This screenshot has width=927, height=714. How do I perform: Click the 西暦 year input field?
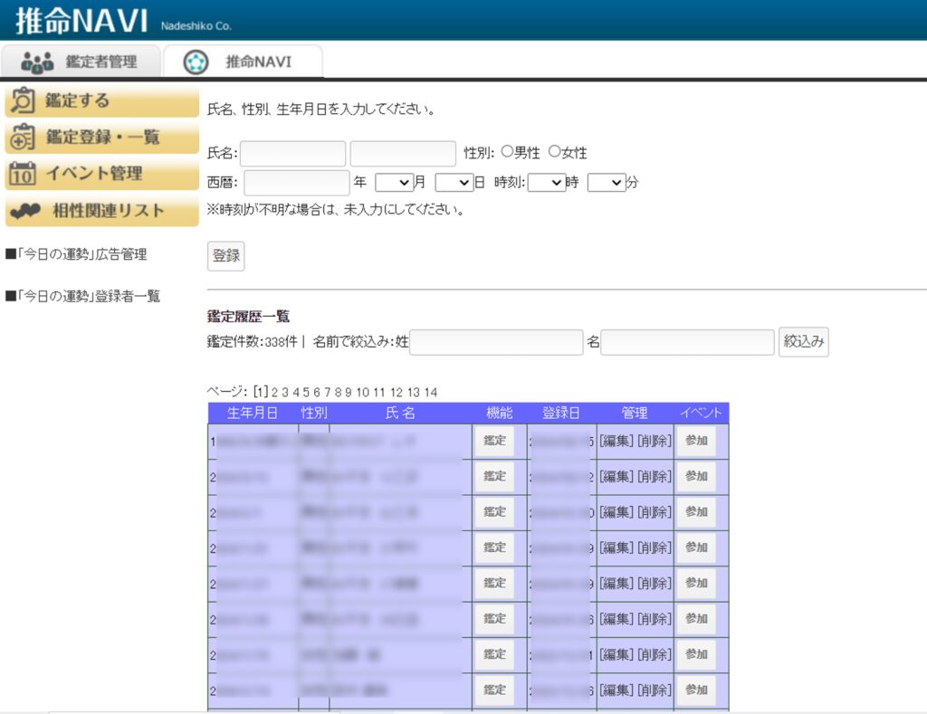(x=296, y=182)
